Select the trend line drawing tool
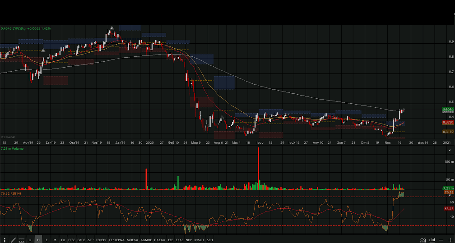The width and height of the screenshot is (455, 243). coord(13,240)
